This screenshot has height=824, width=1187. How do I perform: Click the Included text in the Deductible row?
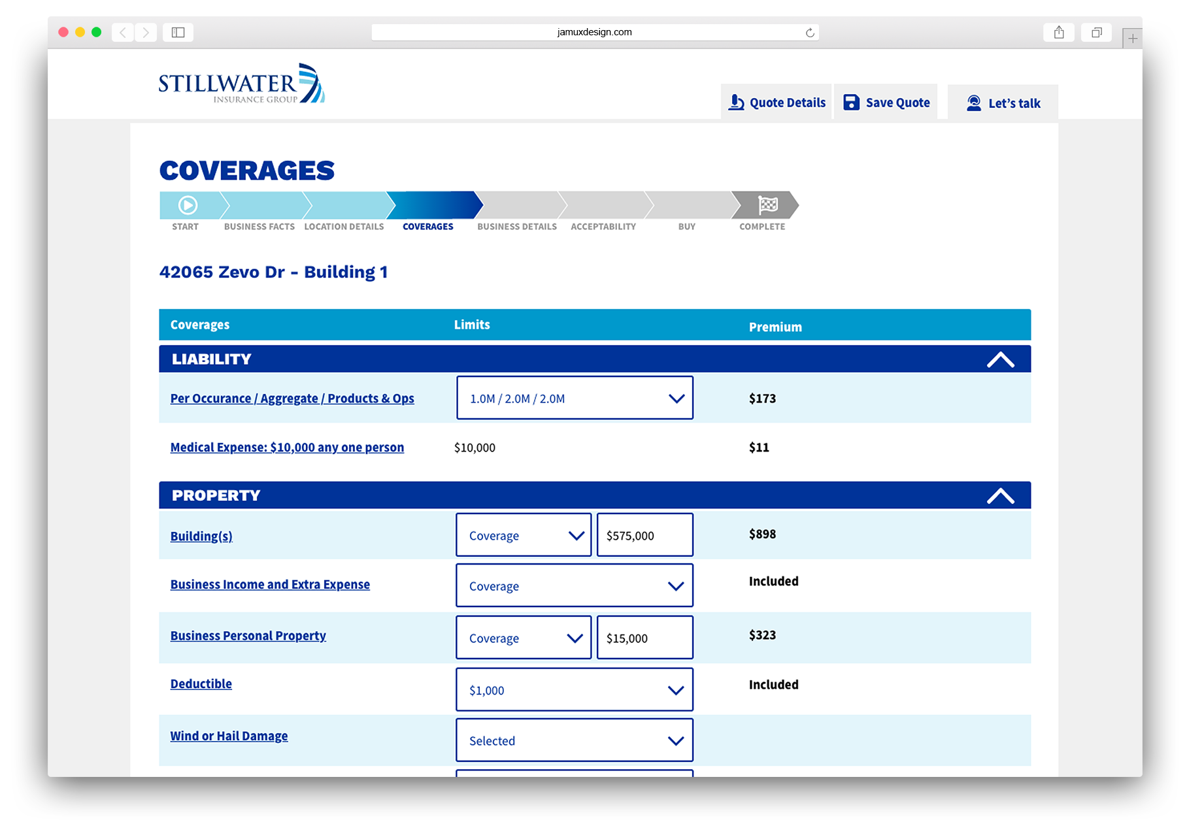click(773, 685)
